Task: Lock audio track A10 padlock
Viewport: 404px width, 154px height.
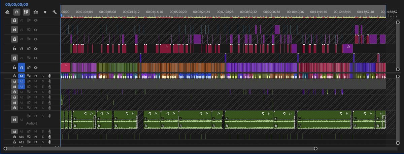Action: tap(14, 137)
